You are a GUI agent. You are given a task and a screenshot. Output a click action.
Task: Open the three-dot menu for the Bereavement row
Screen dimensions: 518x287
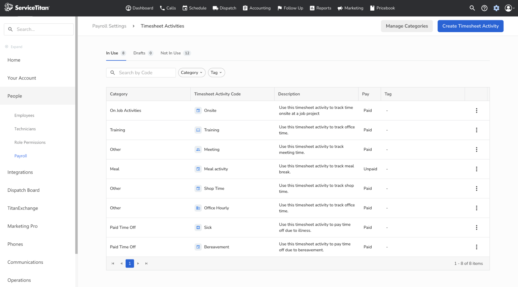[x=476, y=247]
